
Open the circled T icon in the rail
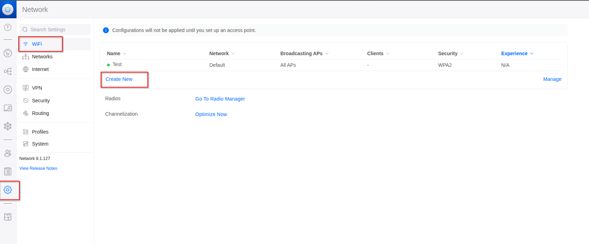click(8, 27)
